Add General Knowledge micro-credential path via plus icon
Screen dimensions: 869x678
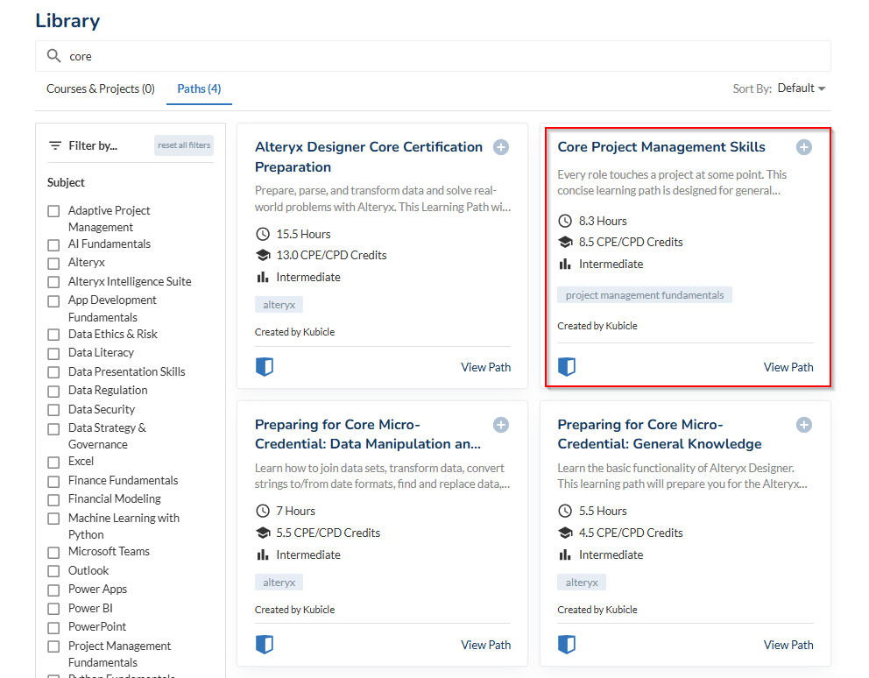click(x=803, y=425)
